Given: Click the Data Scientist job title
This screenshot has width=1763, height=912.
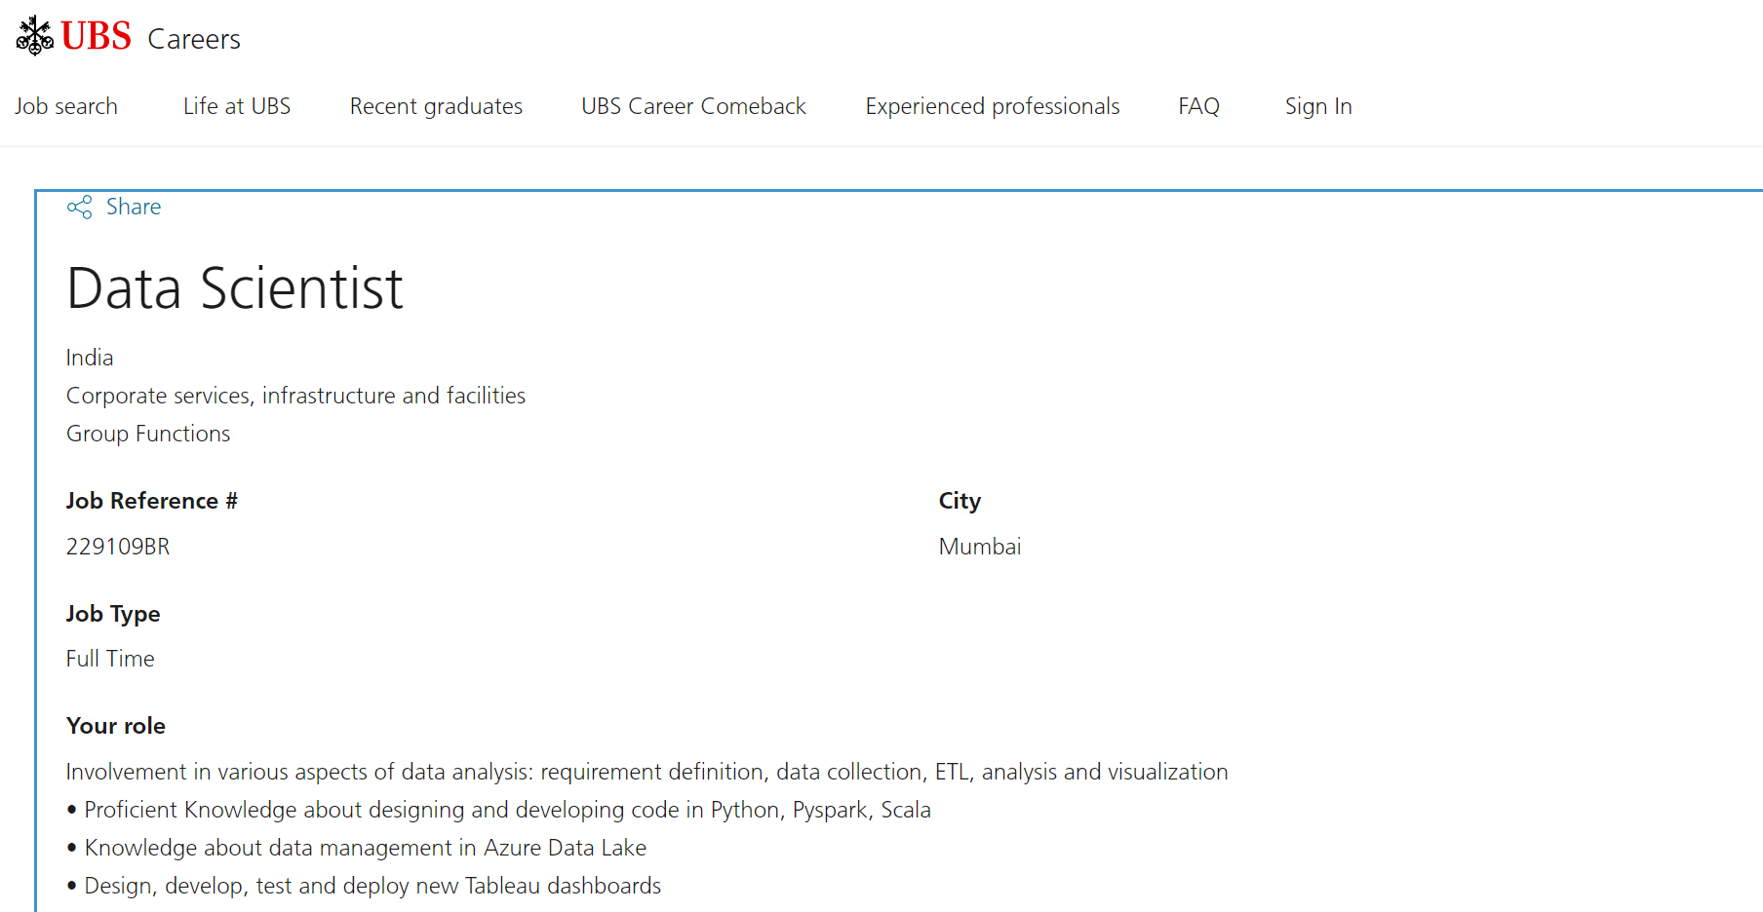Looking at the screenshot, I should (x=235, y=288).
